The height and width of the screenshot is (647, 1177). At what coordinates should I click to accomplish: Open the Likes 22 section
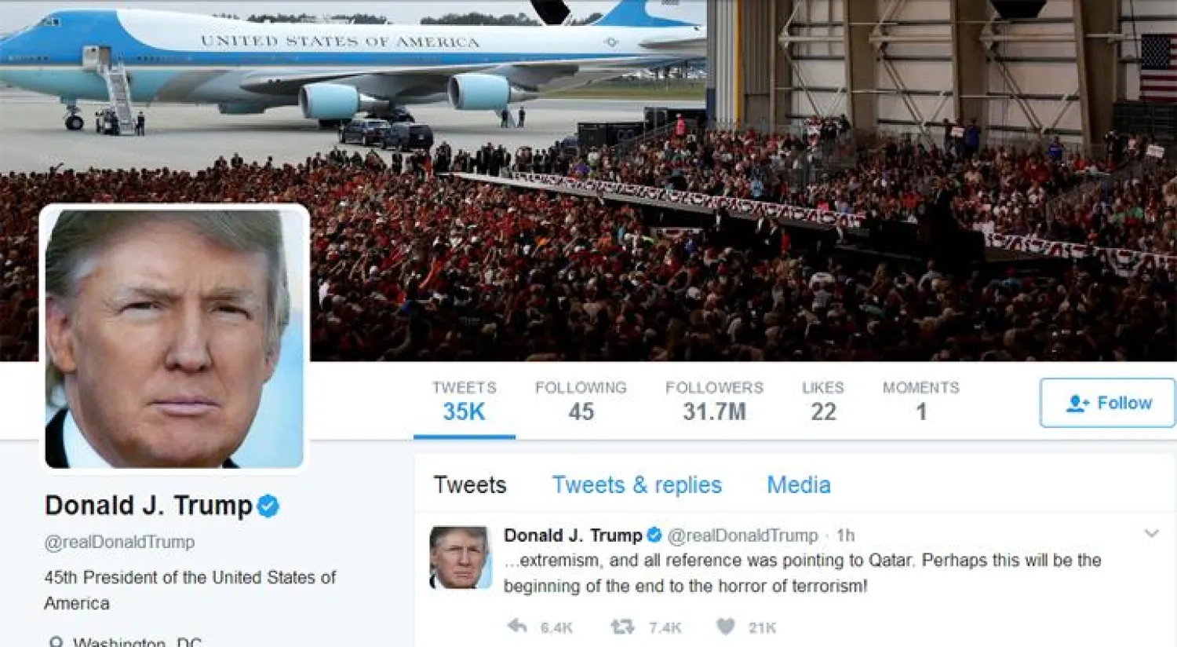coord(823,401)
